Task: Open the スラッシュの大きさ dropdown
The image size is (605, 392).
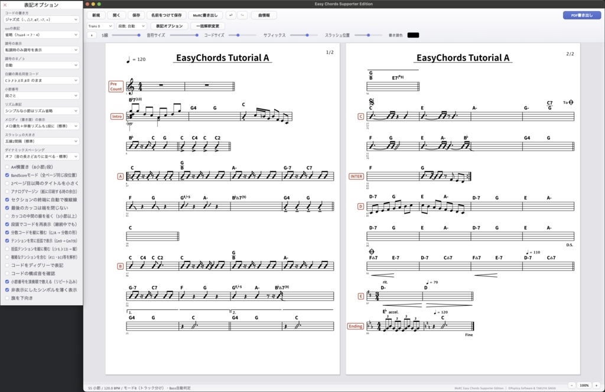Action: 41,141
